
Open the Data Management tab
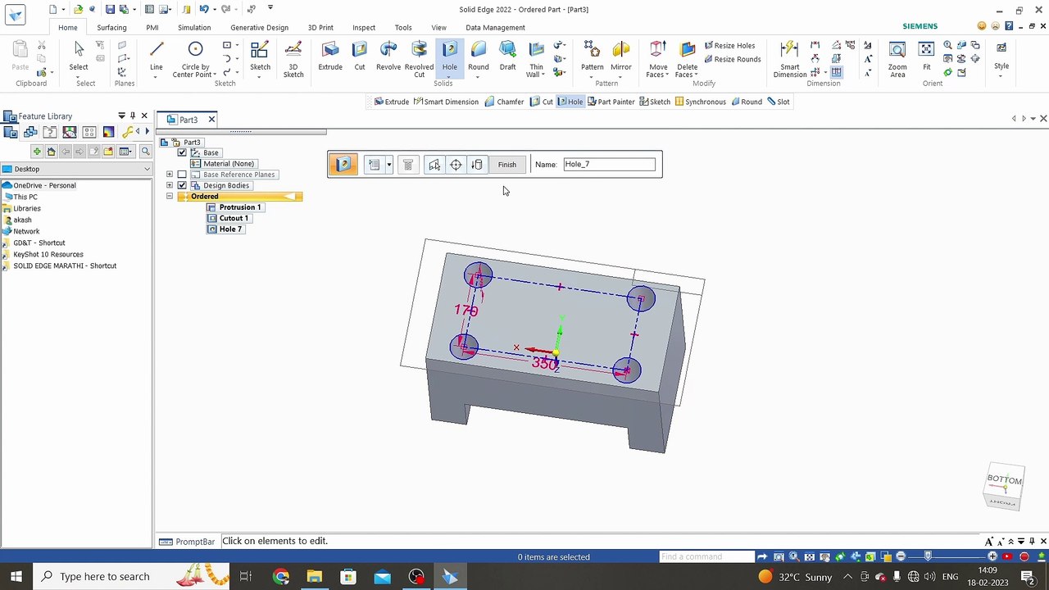click(x=495, y=27)
